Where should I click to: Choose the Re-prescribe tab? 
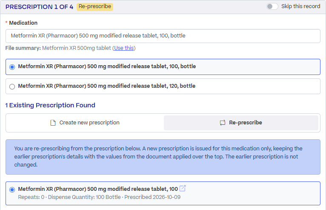241,123
